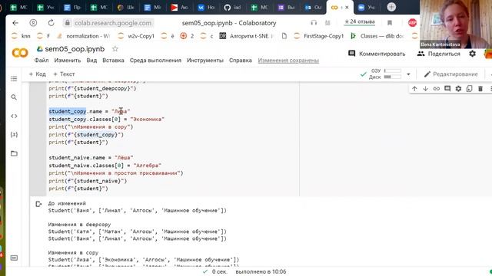The height and width of the screenshot is (276, 492).
Task: Switch to the GitHub browser tab
Action: pos(232,7)
